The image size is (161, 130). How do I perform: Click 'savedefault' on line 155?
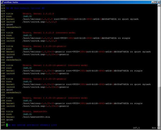tap(14, 92)
